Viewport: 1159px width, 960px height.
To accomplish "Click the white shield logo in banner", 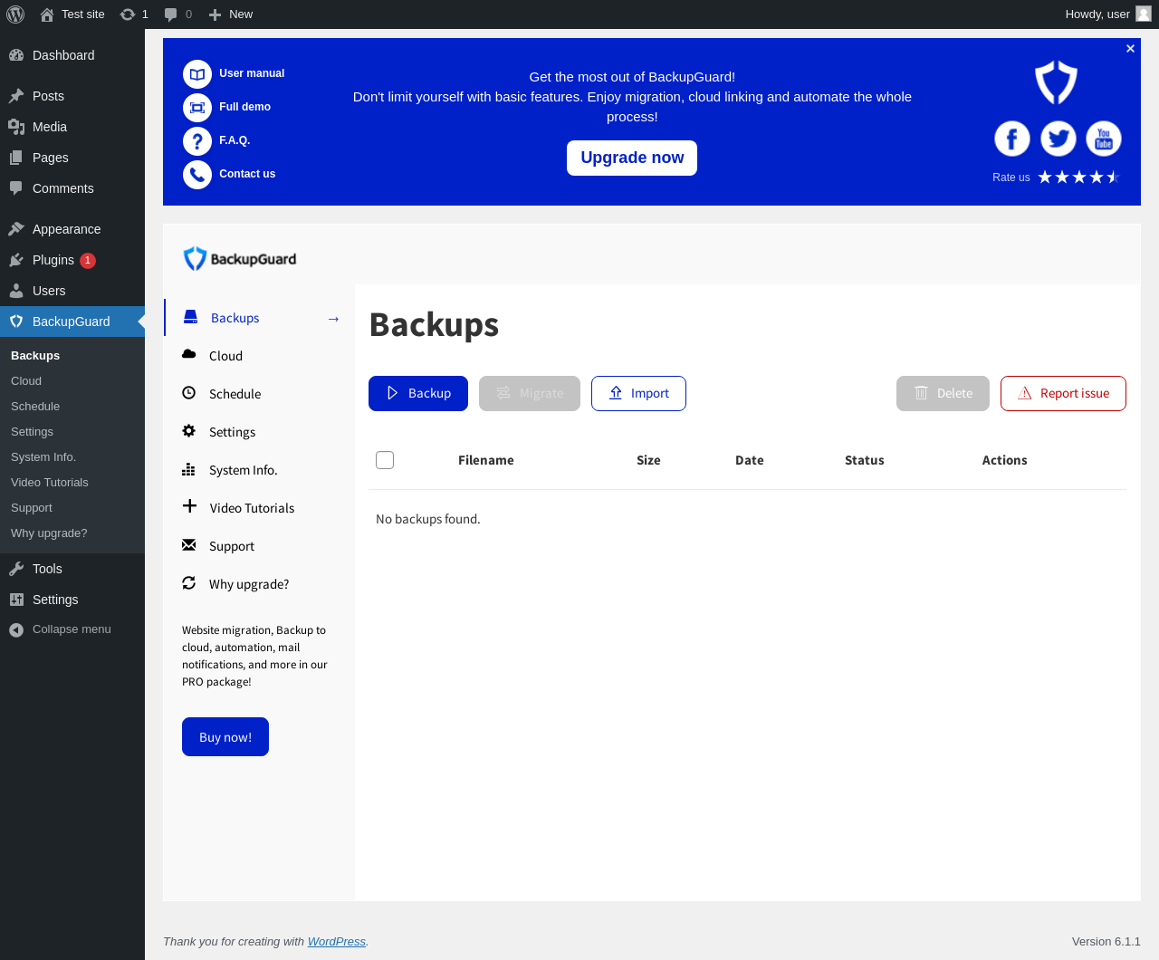I will point(1057,82).
